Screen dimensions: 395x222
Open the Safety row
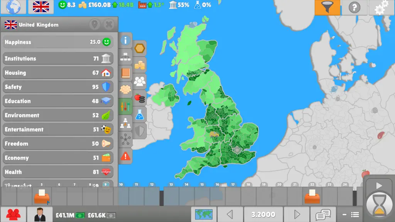point(58,87)
